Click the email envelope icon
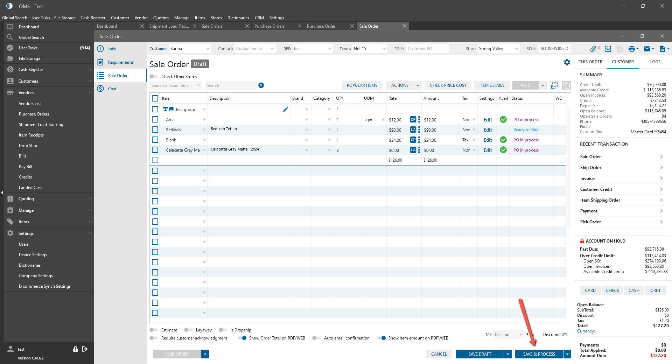This screenshot has width=672, height=364. (647, 49)
